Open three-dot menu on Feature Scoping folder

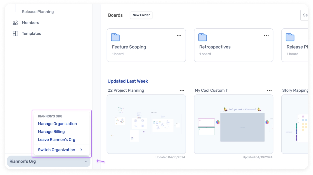pyautogui.click(x=179, y=35)
